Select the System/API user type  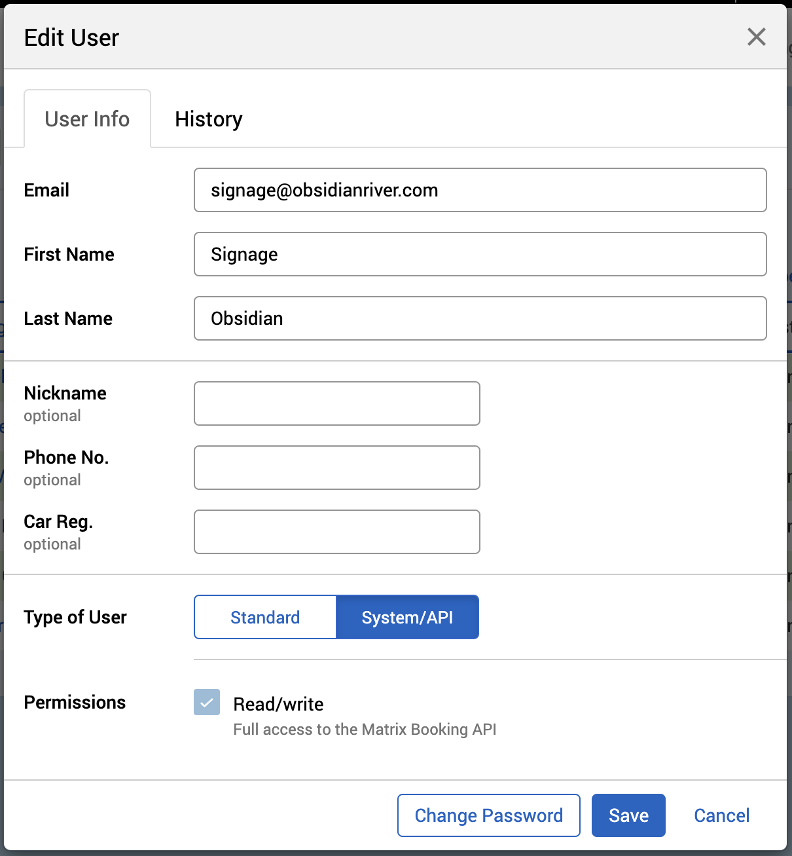tap(407, 617)
